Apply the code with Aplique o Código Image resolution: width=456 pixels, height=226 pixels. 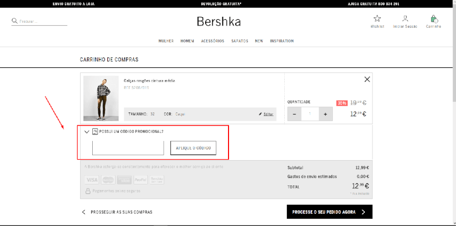[x=193, y=148]
